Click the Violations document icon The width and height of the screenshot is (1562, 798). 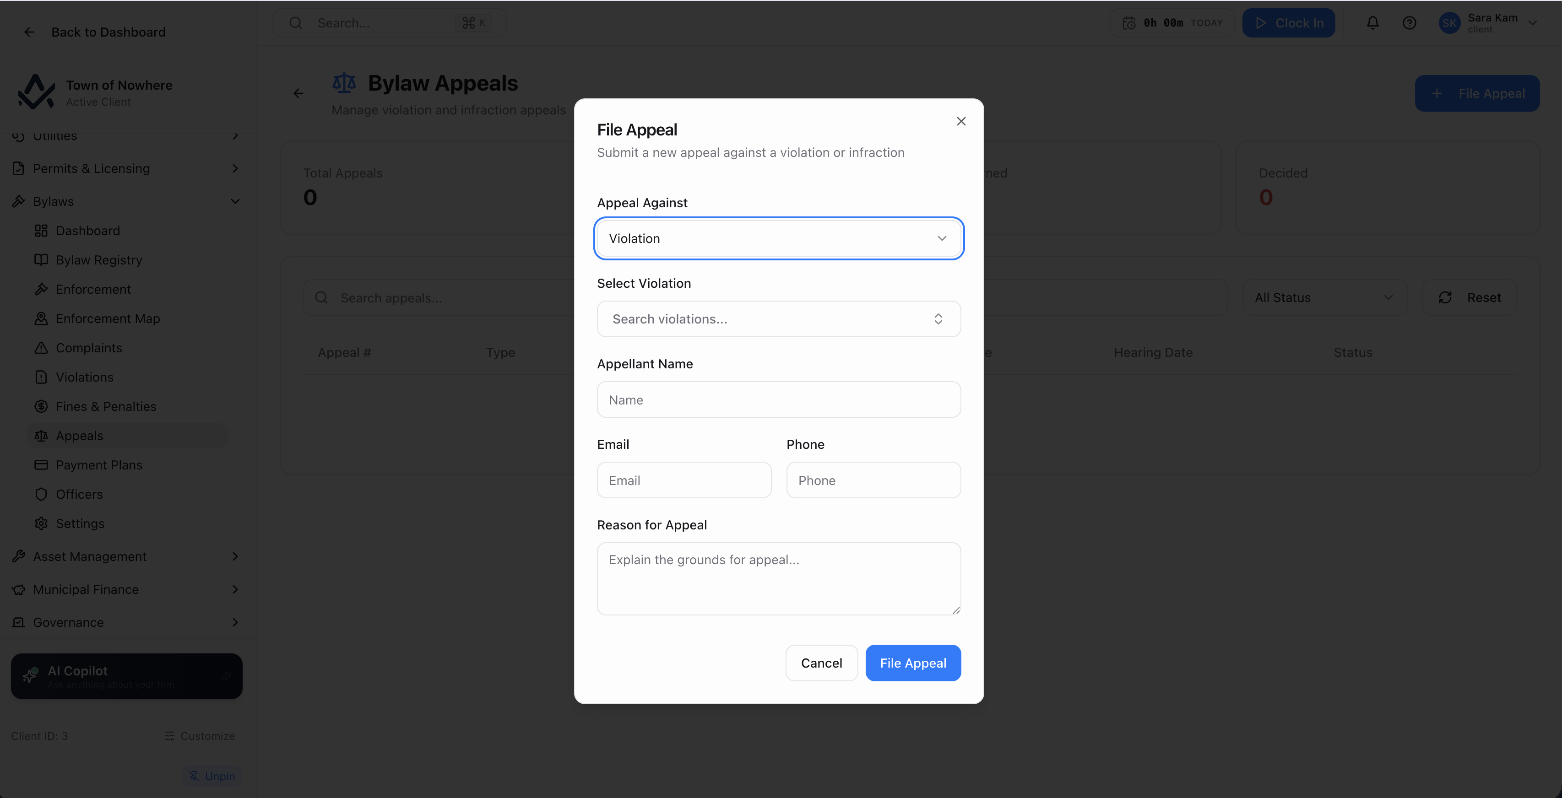[x=41, y=377]
